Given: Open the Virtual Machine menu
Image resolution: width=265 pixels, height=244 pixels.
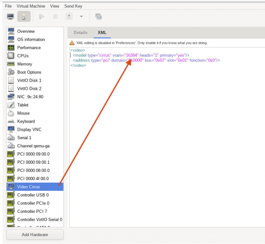Looking at the screenshot, I should click(31, 6).
